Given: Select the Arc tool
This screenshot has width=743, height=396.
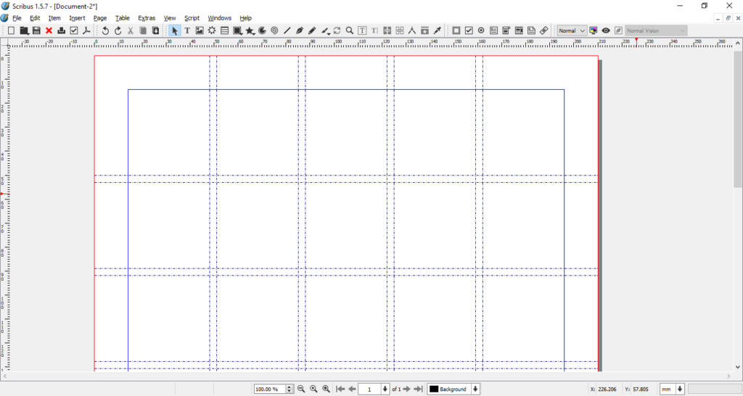Looking at the screenshot, I should coord(262,30).
